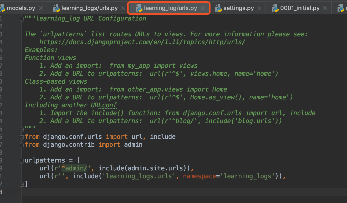Collapse the module docstring fold region
347x203 pixels.
click(x=22, y=18)
